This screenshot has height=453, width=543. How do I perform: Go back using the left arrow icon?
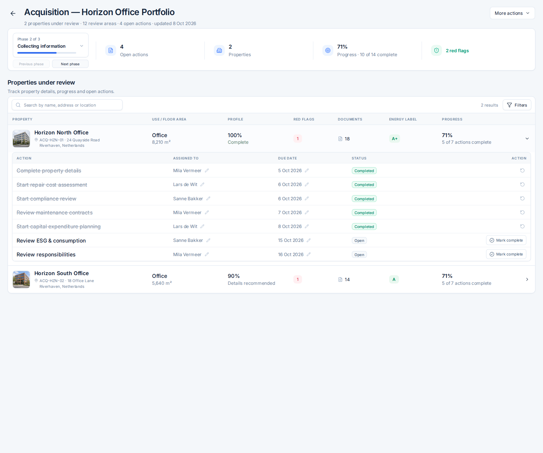pos(13,13)
